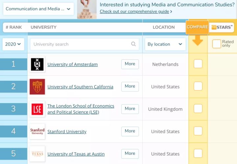
Task: Focus the University search input field
Action: (x=85, y=44)
